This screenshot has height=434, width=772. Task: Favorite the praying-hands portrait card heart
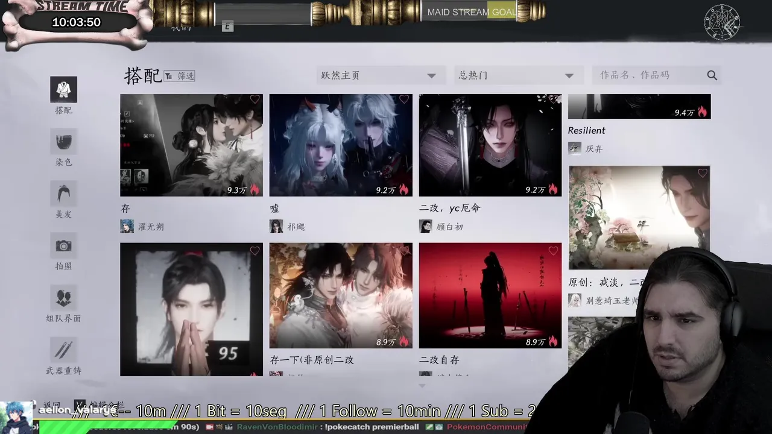255,251
